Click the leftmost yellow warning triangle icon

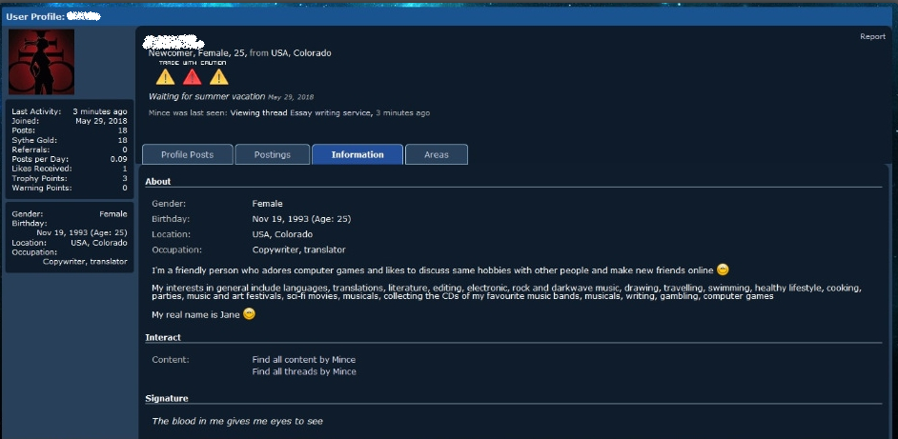tap(166, 77)
